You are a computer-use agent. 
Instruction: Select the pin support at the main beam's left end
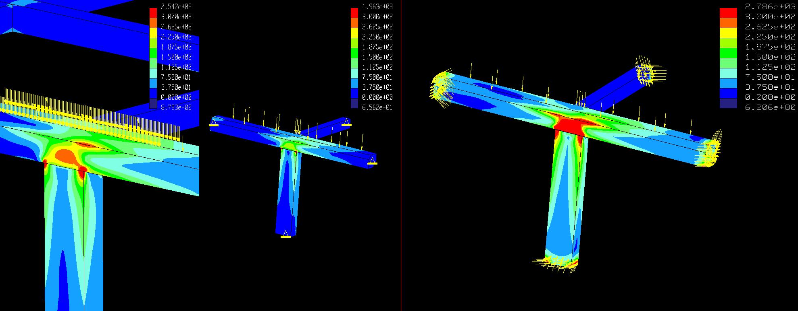click(214, 122)
